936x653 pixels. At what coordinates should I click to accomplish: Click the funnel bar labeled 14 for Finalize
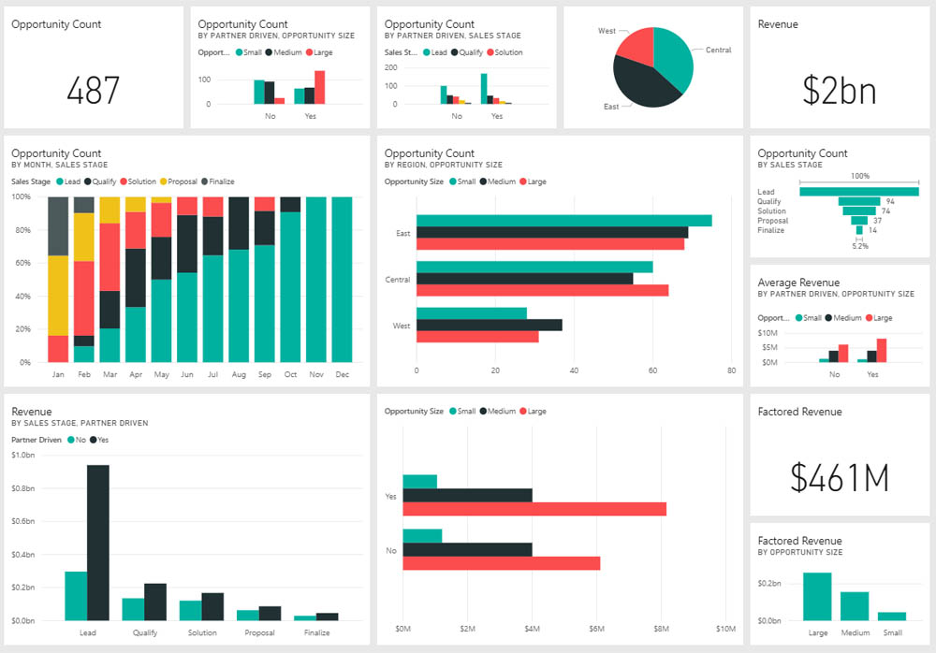(x=859, y=230)
